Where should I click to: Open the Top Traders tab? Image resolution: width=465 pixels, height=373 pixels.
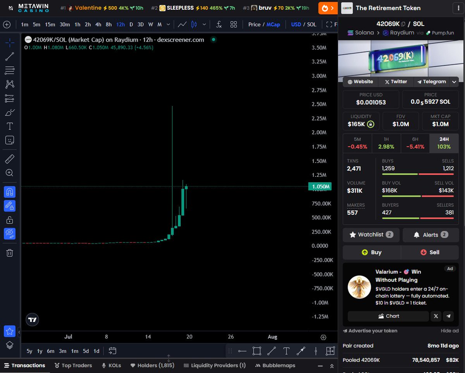click(73, 365)
